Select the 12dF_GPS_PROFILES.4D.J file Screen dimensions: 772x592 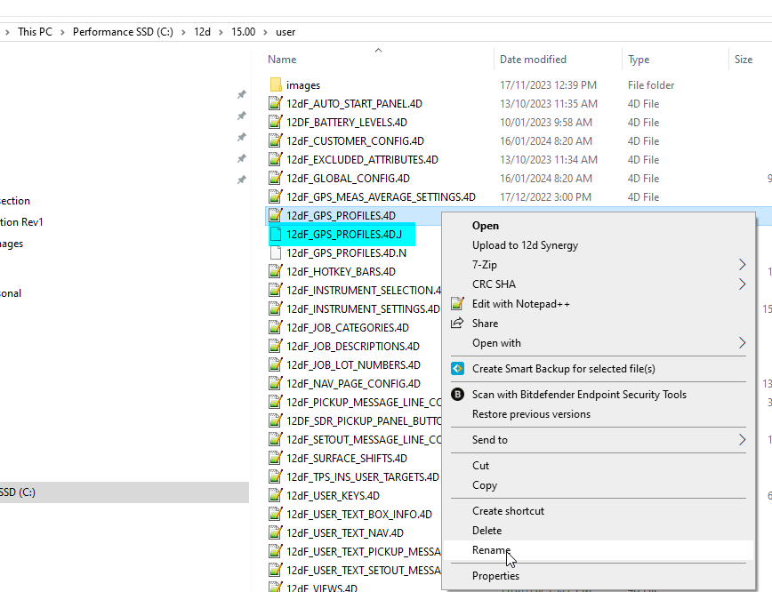click(344, 235)
